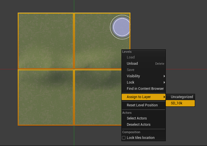Enable Lock tiles location checkbox
The height and width of the screenshot is (146, 207).
(x=124, y=138)
